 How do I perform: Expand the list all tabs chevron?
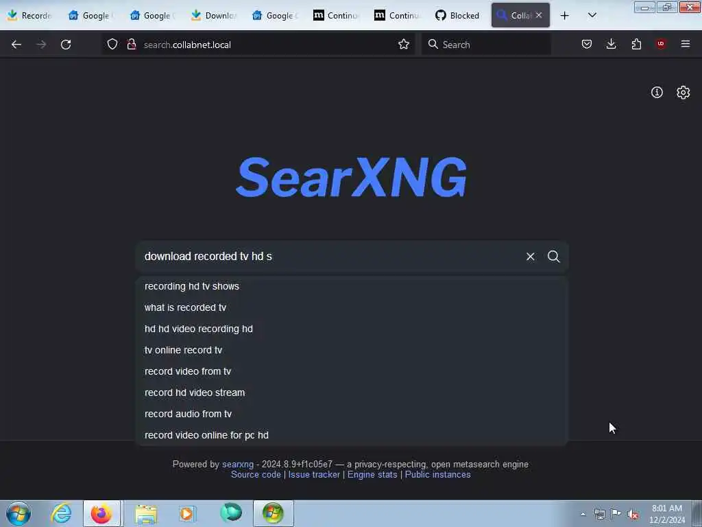tap(592, 16)
